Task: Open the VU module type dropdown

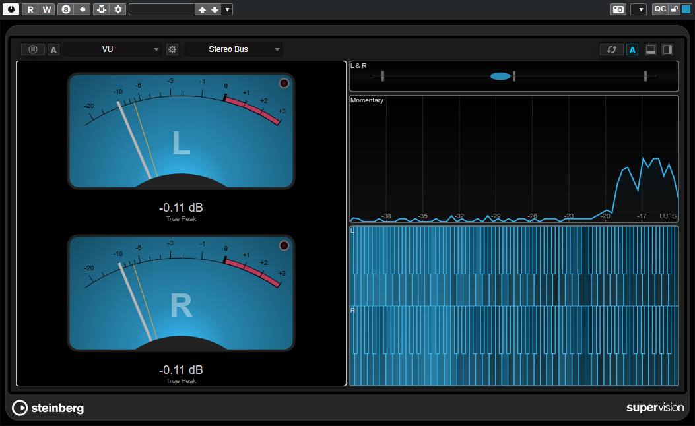Action: coord(156,49)
